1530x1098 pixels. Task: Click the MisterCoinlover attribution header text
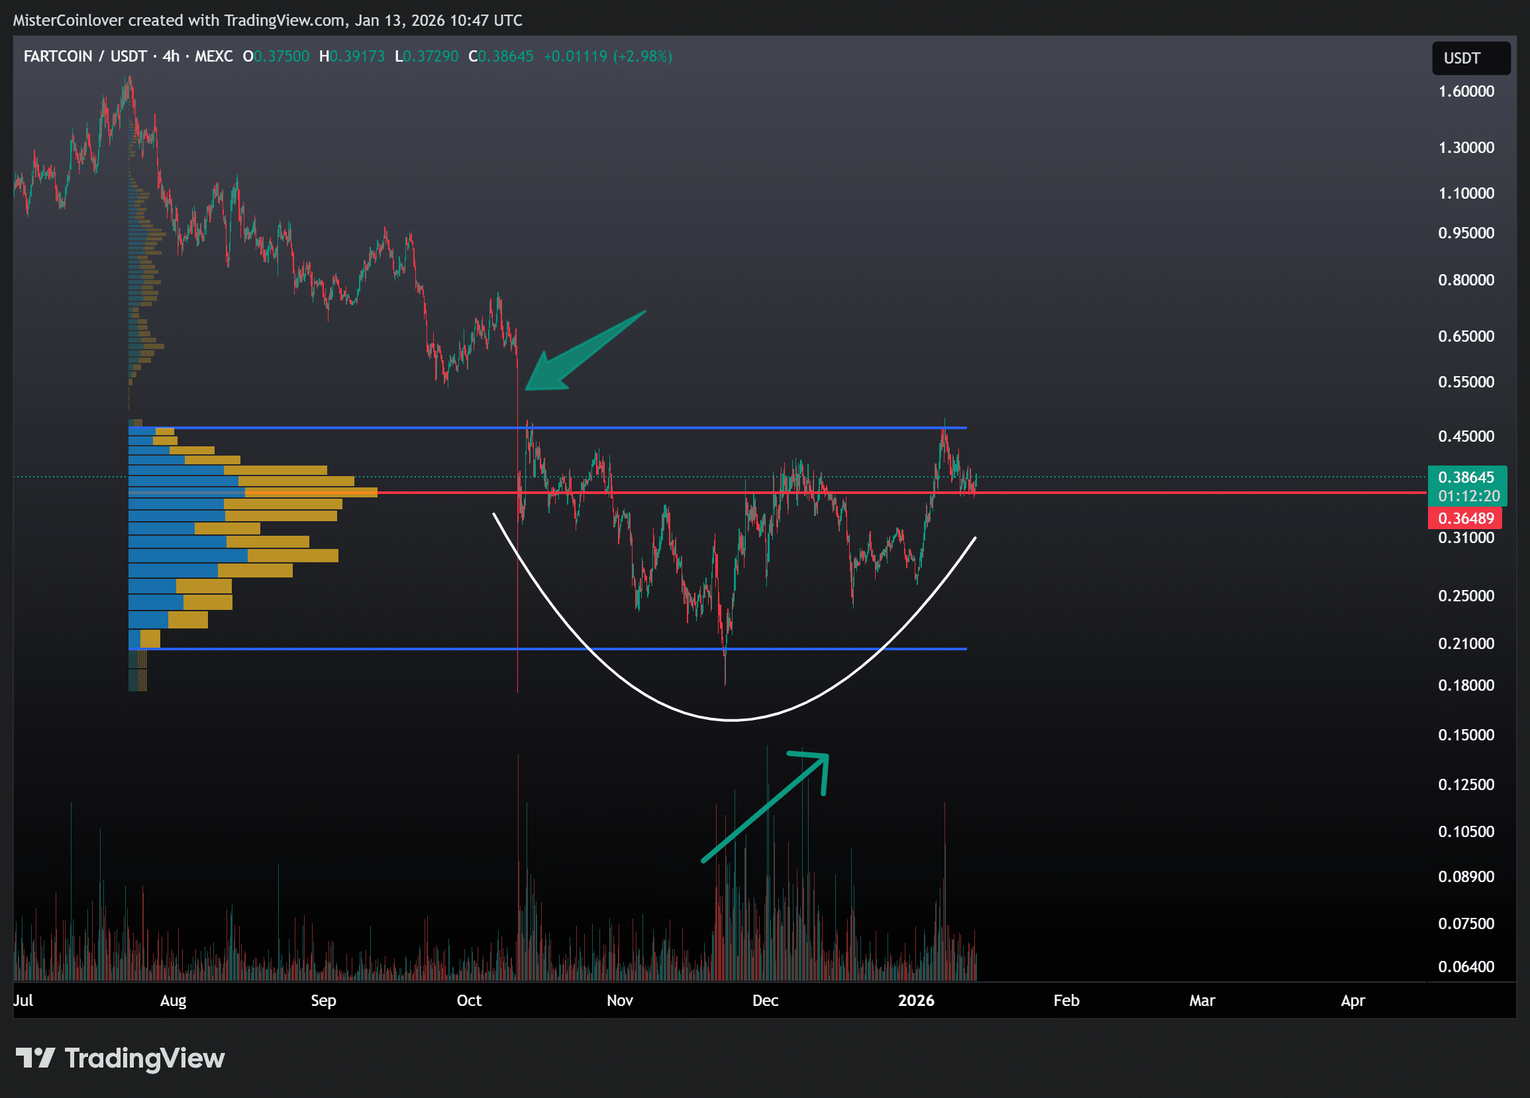click(x=267, y=21)
